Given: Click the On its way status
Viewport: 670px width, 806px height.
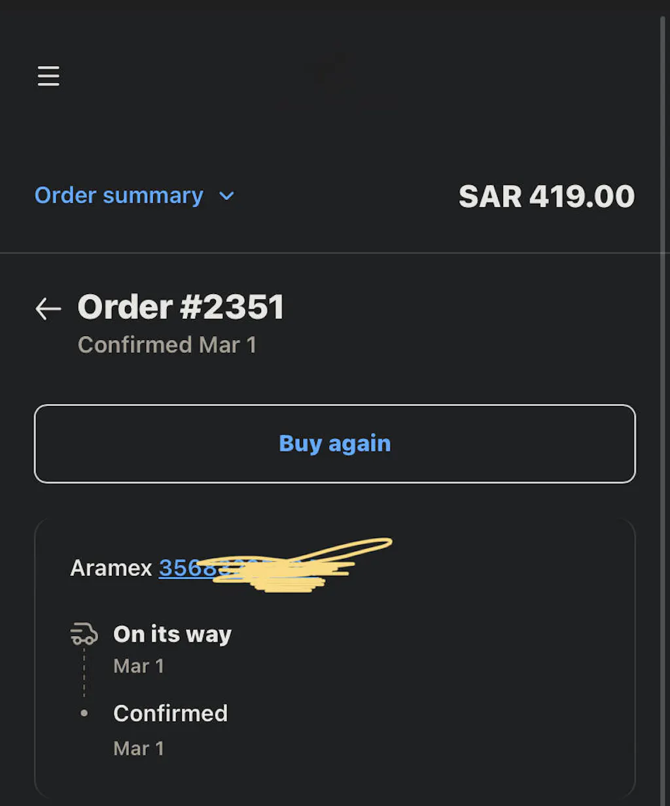Looking at the screenshot, I should coord(172,634).
